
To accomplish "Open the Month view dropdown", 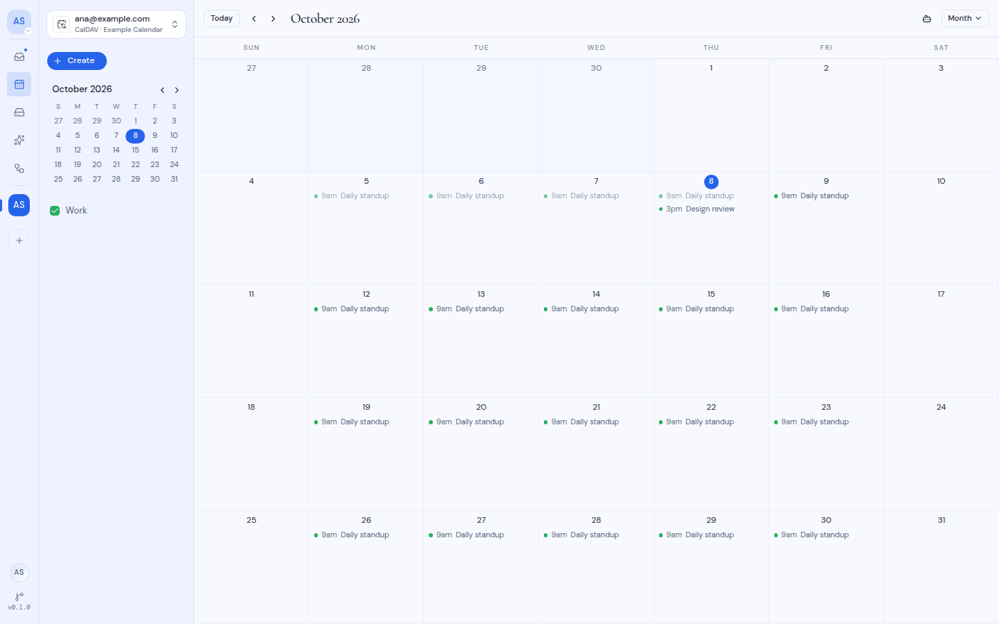I will click(964, 19).
